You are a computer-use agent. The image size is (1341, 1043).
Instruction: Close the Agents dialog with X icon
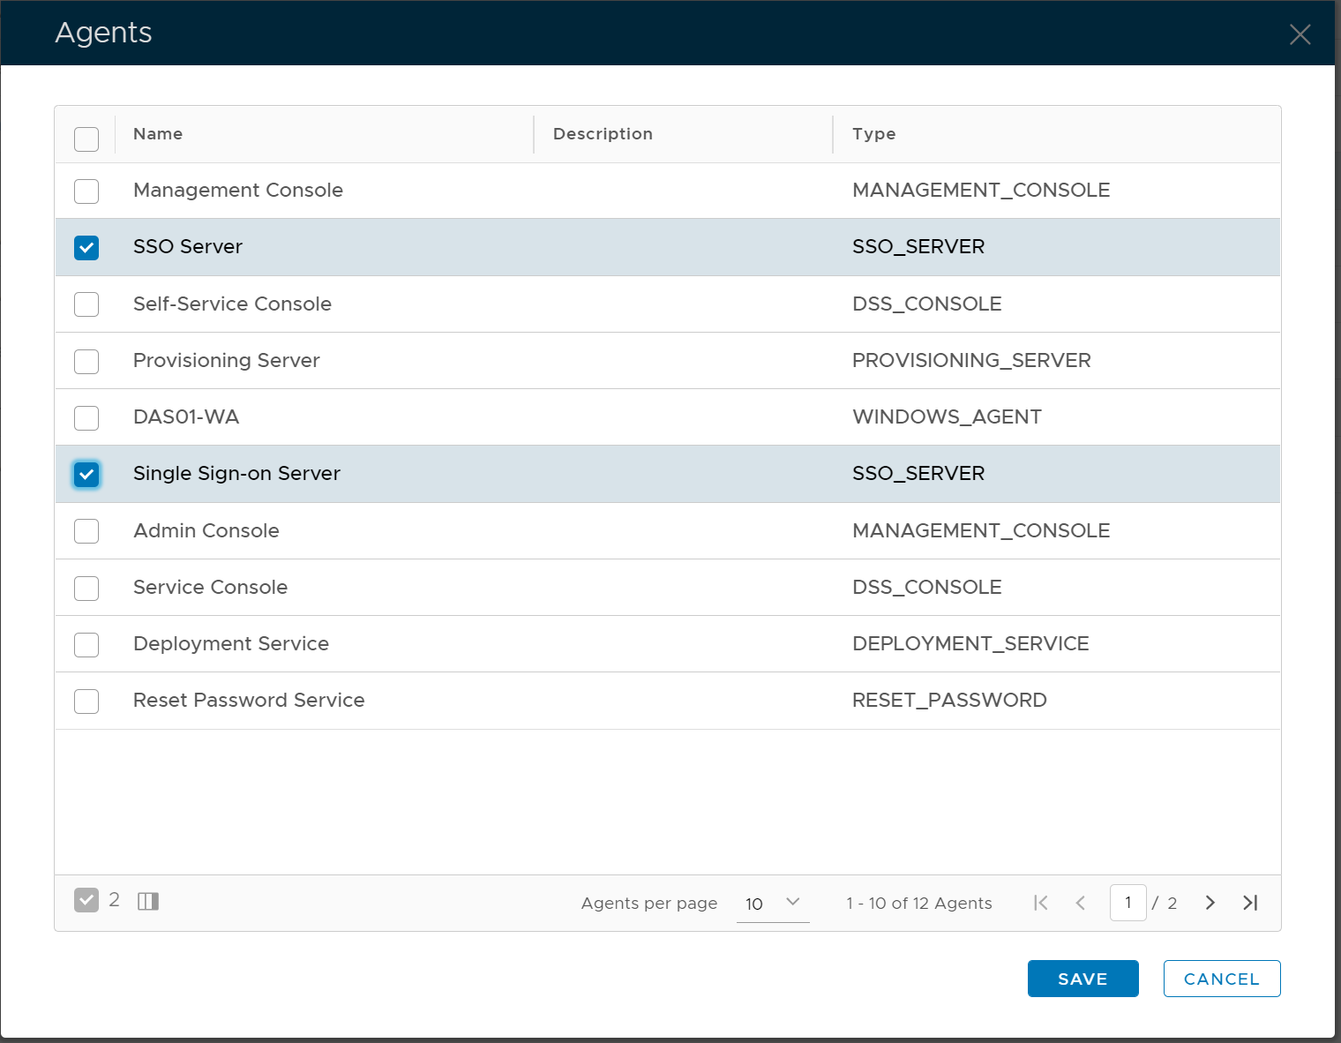(1300, 34)
